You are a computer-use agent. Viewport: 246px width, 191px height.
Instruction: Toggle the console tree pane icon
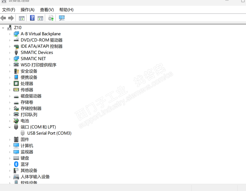pos(22,18)
